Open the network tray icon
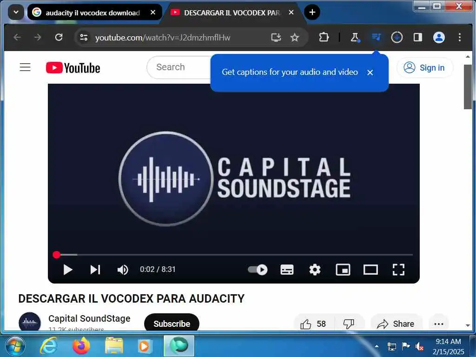Screen dimensions: 476x357 [391, 346]
